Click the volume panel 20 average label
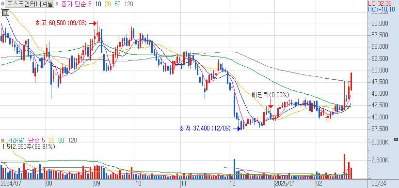399x188 pixels. tap(51, 140)
